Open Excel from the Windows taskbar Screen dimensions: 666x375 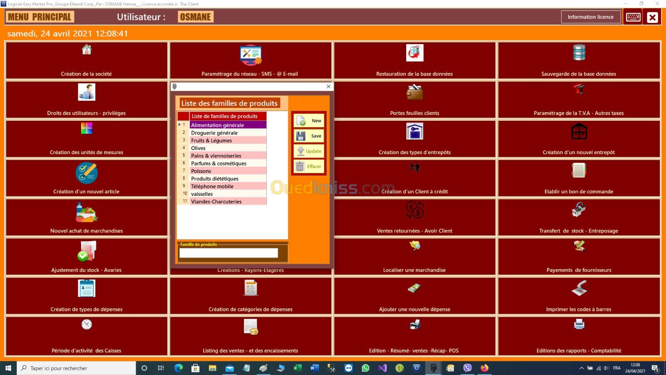click(x=297, y=368)
